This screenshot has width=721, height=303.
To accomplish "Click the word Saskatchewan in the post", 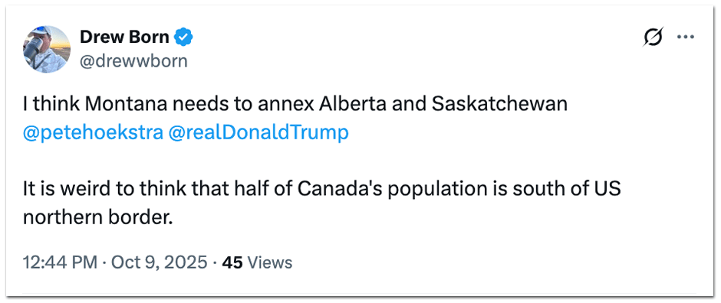I will 500,105.
